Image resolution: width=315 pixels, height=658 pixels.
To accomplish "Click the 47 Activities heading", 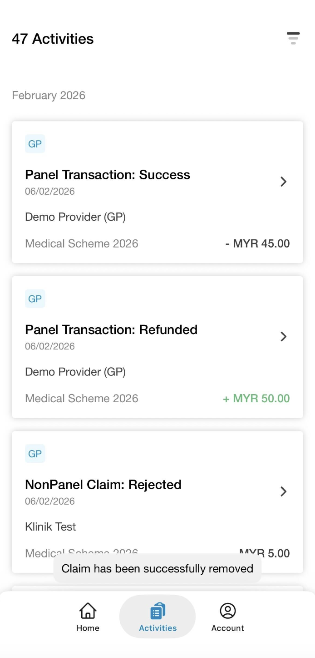I will (53, 39).
